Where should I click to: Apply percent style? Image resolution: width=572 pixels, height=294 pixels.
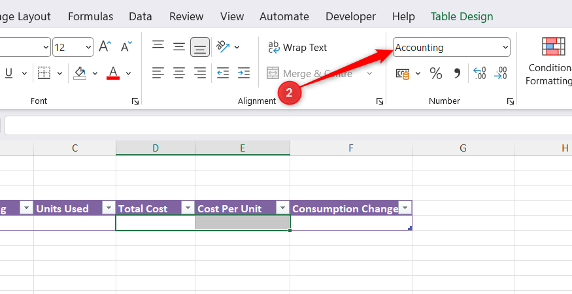tap(436, 74)
